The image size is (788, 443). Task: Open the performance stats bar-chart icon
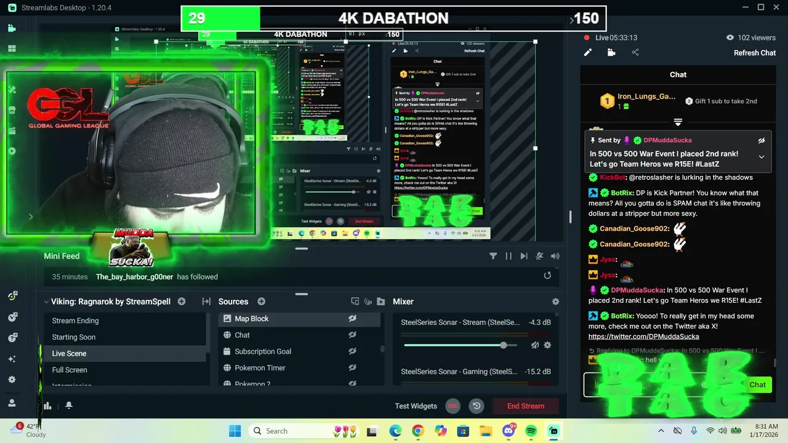pyautogui.click(x=47, y=405)
